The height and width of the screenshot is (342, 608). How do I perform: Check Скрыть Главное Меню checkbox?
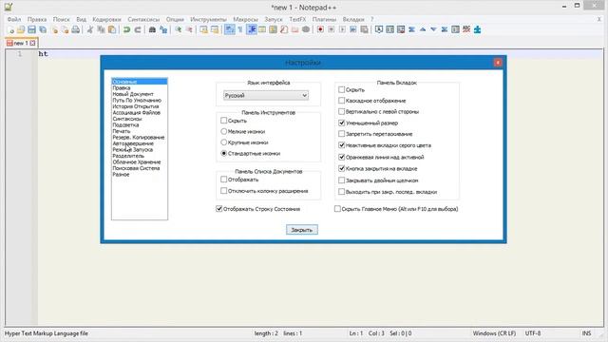pyautogui.click(x=337, y=209)
